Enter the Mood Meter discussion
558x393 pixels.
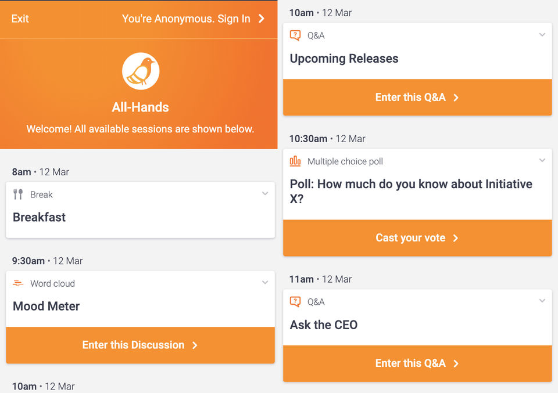click(x=140, y=345)
